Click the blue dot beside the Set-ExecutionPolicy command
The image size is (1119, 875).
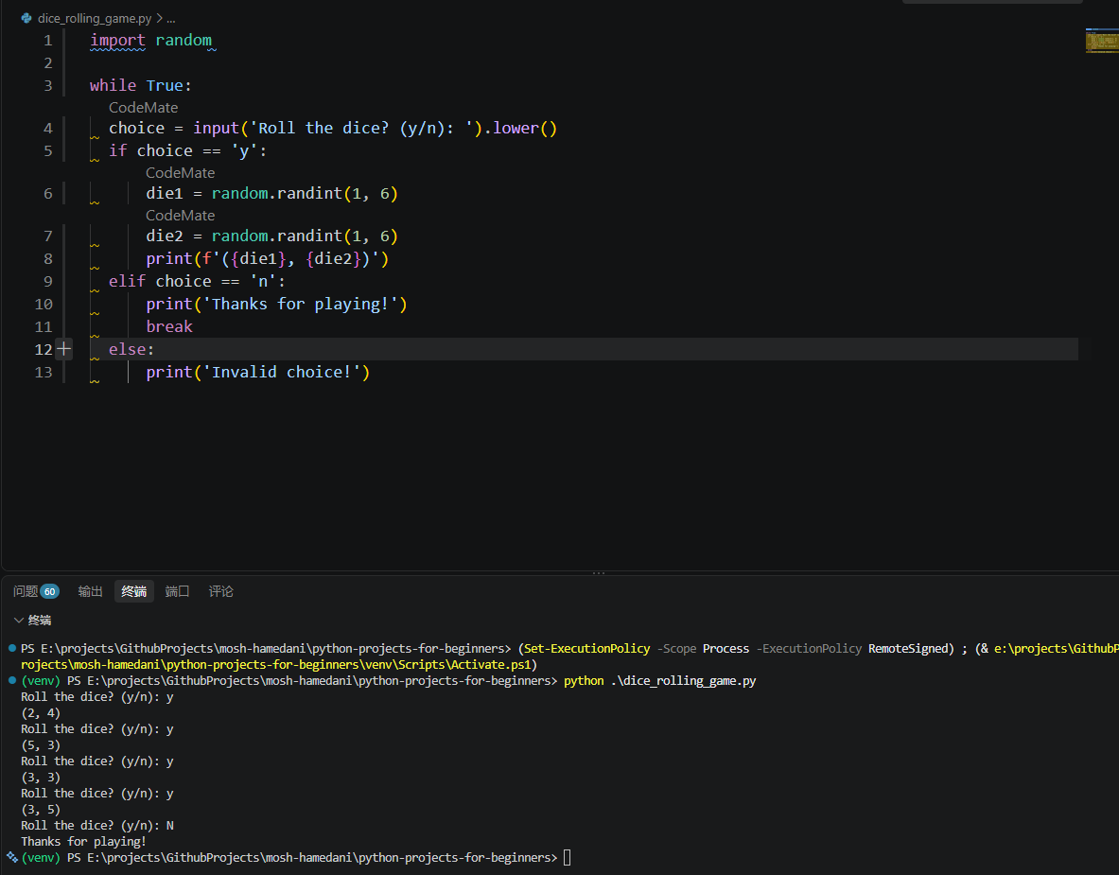click(12, 648)
